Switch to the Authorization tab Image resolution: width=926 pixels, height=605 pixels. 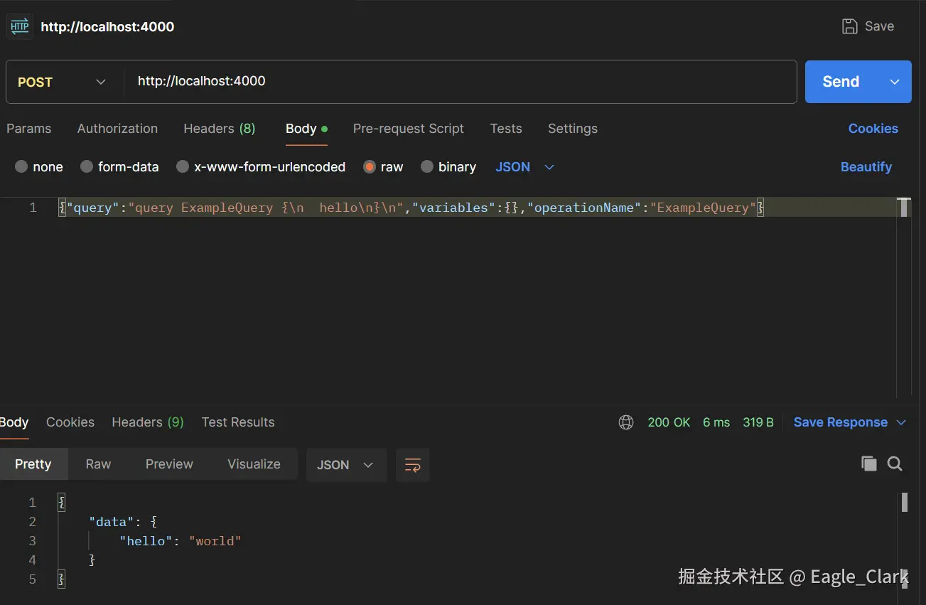pyautogui.click(x=117, y=129)
